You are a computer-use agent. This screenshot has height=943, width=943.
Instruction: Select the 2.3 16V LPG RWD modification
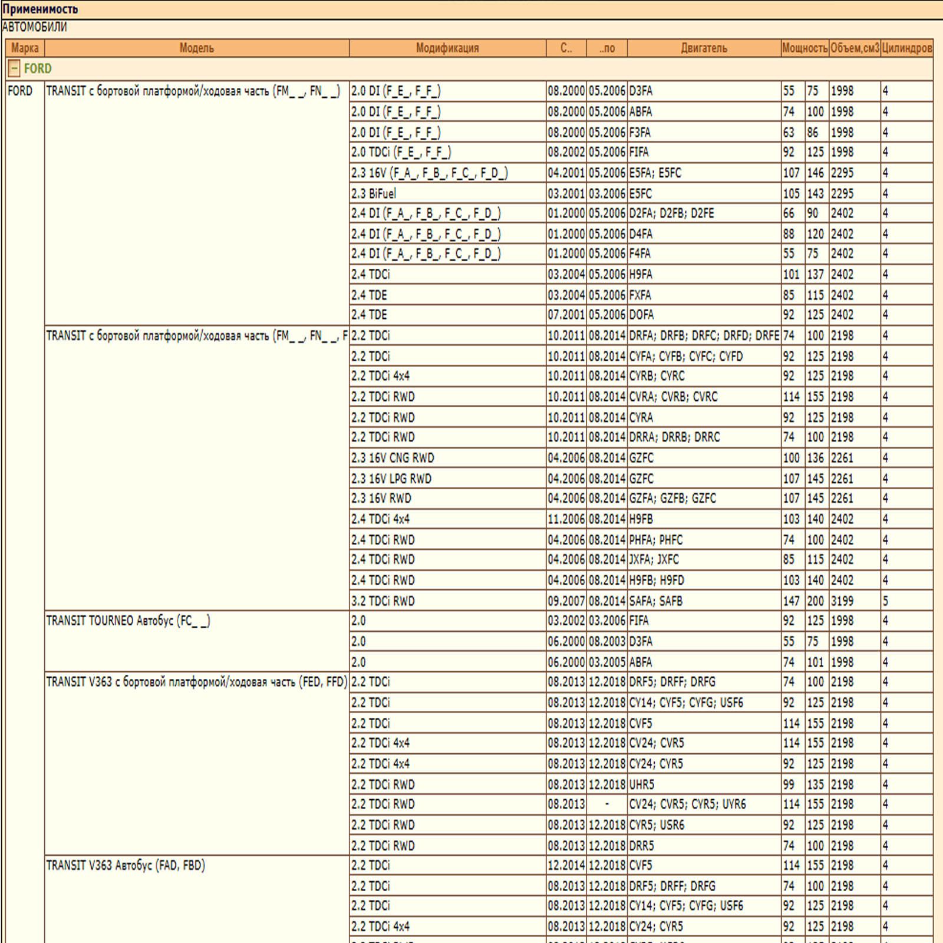(391, 479)
